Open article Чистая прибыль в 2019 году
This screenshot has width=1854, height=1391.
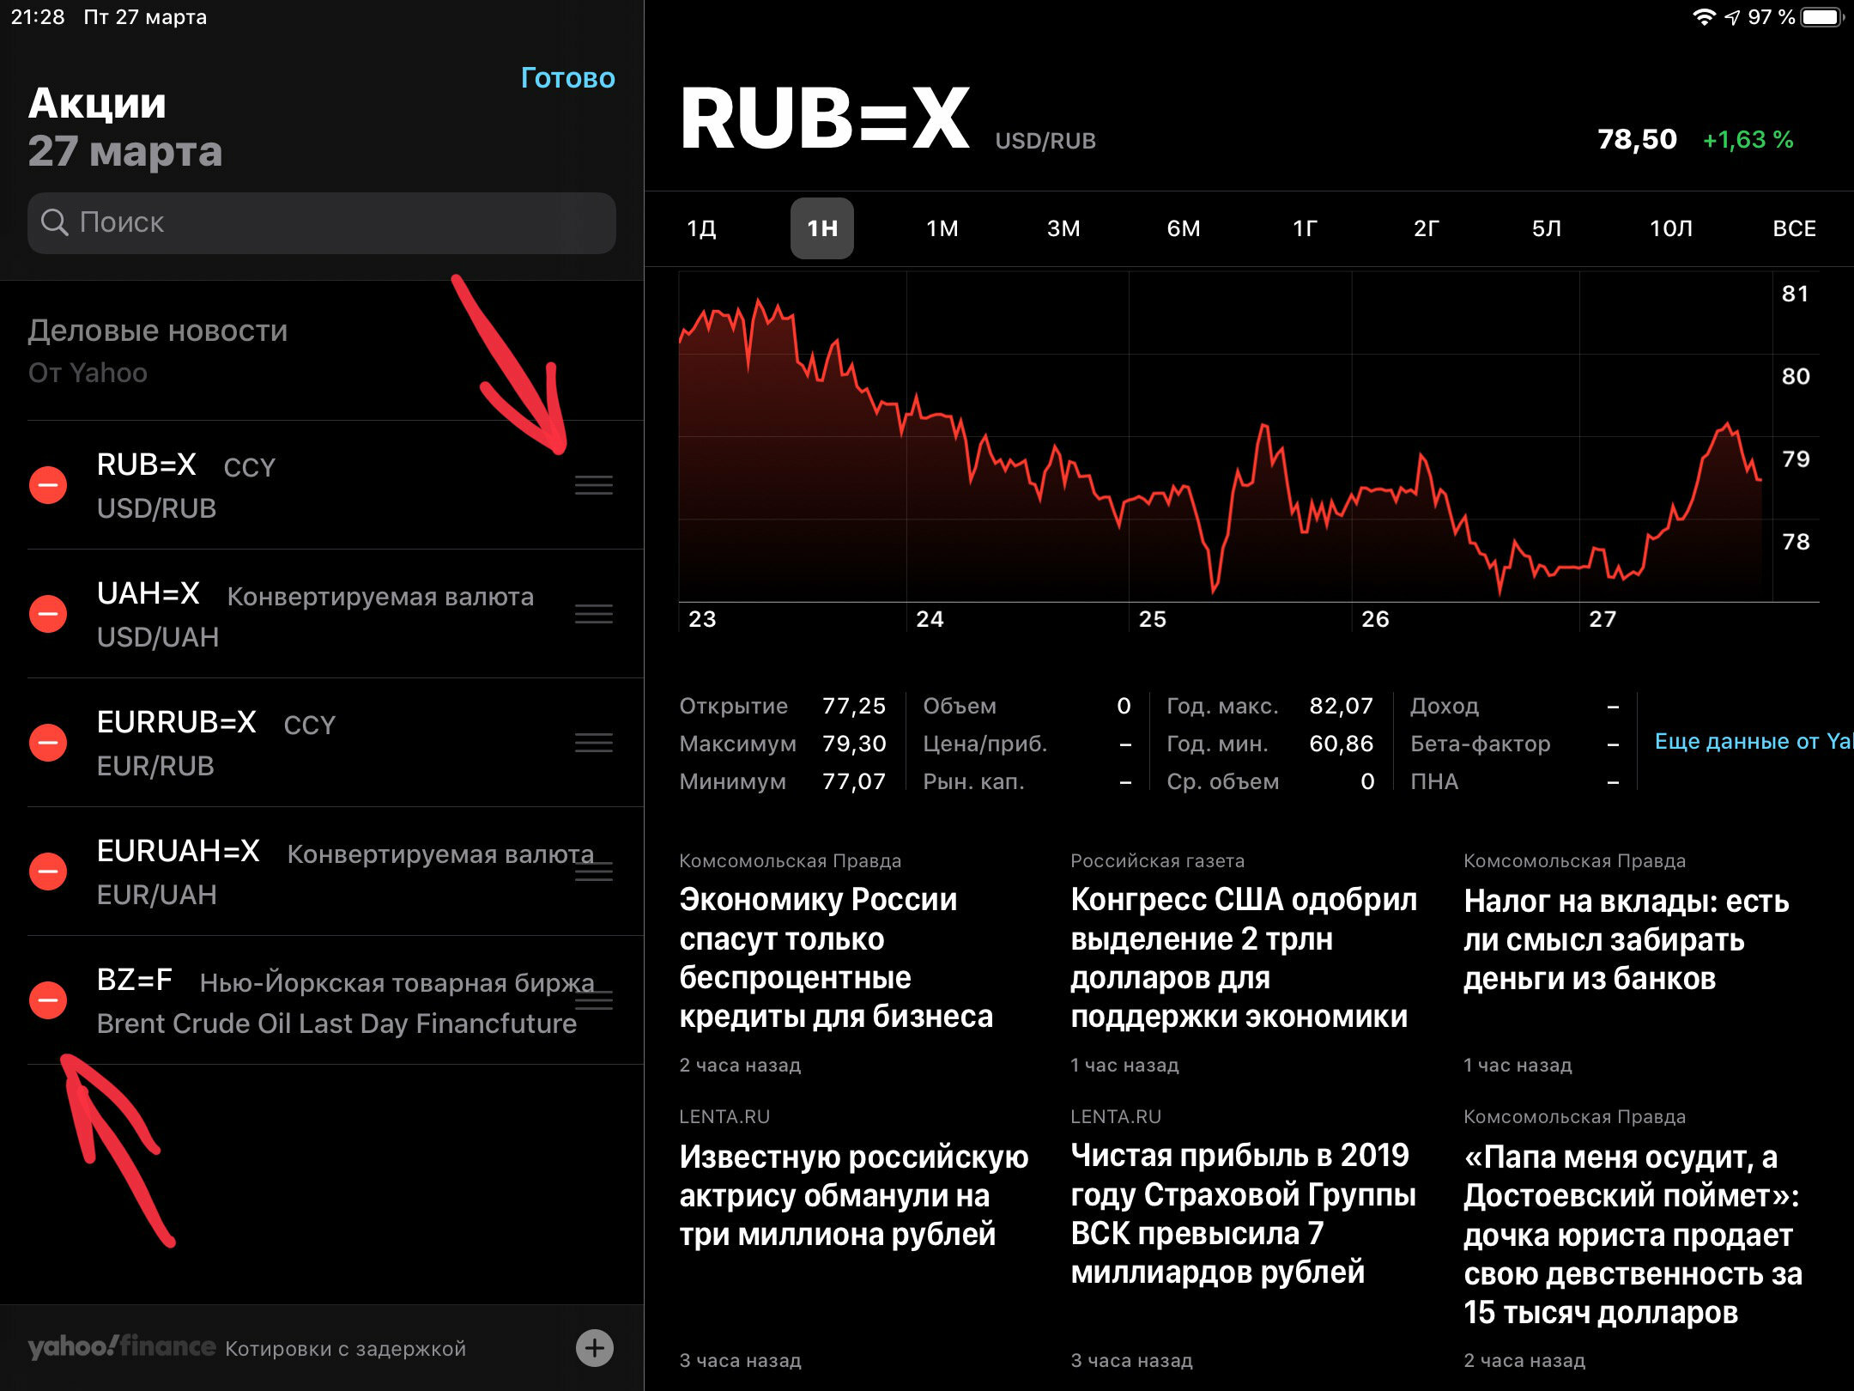coord(1244,1214)
